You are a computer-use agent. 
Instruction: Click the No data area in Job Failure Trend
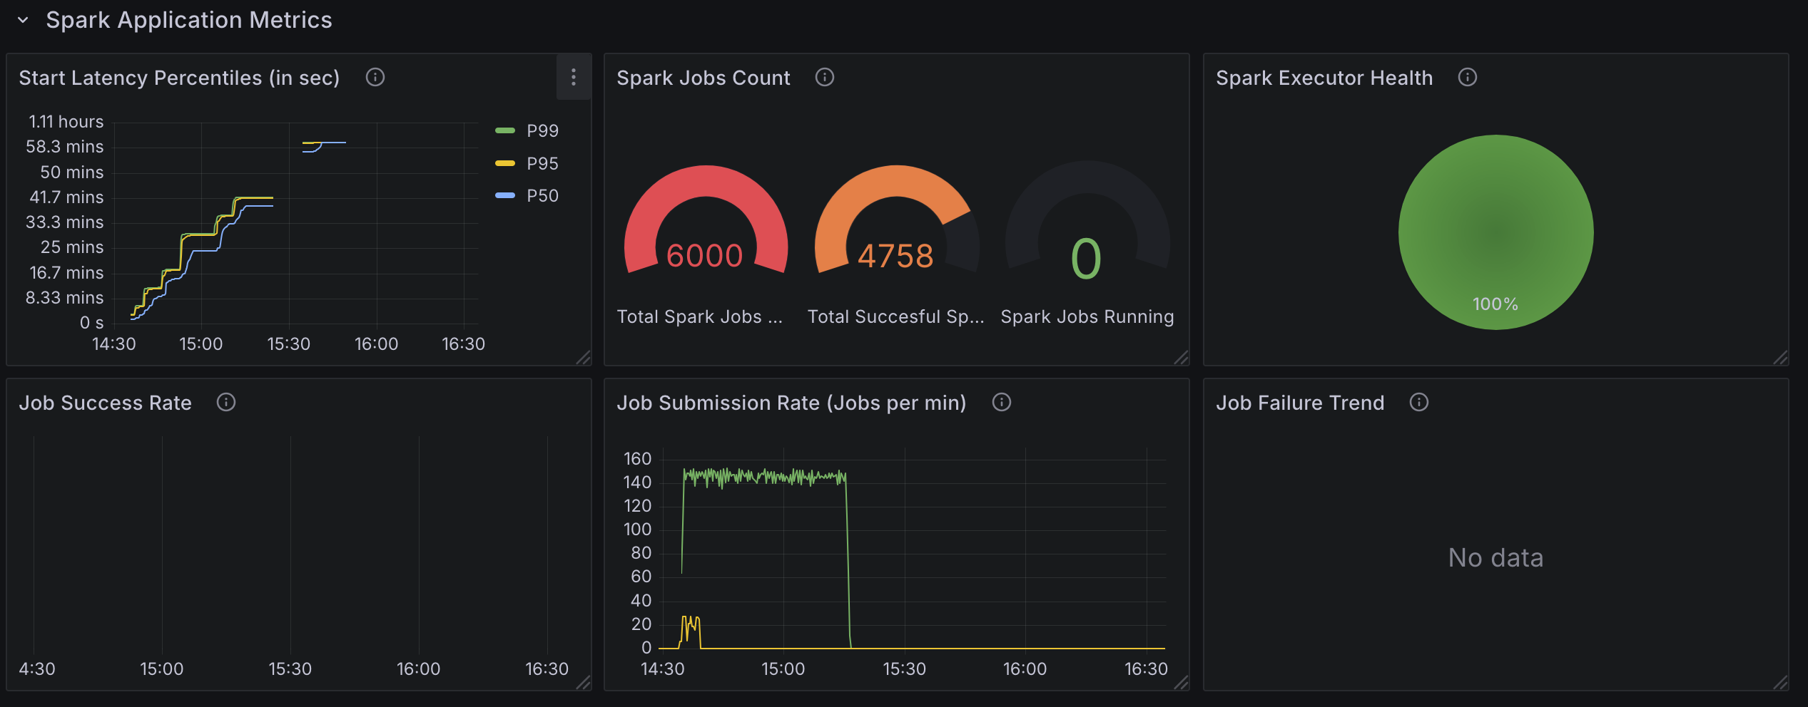tap(1494, 557)
